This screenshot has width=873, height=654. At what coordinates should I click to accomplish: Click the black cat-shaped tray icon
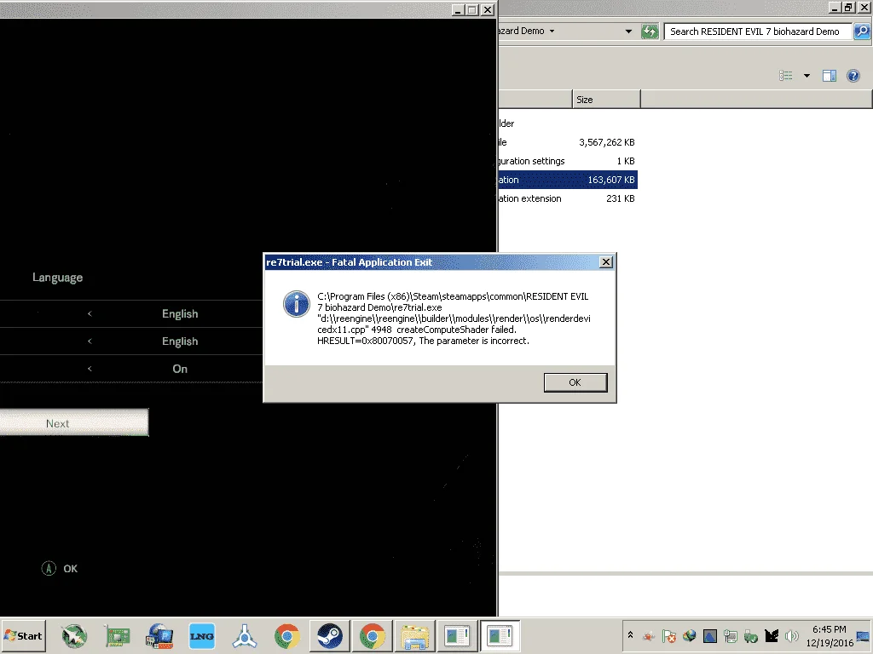771,635
